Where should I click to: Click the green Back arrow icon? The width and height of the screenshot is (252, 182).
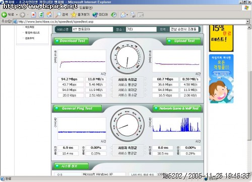pyautogui.click(x=4, y=15)
